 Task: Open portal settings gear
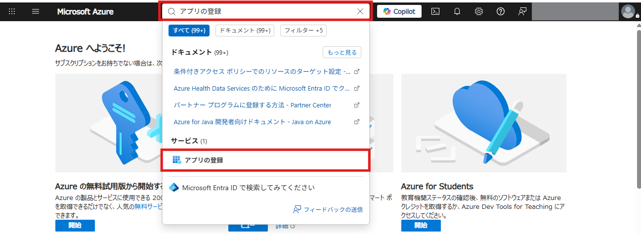[x=479, y=11]
